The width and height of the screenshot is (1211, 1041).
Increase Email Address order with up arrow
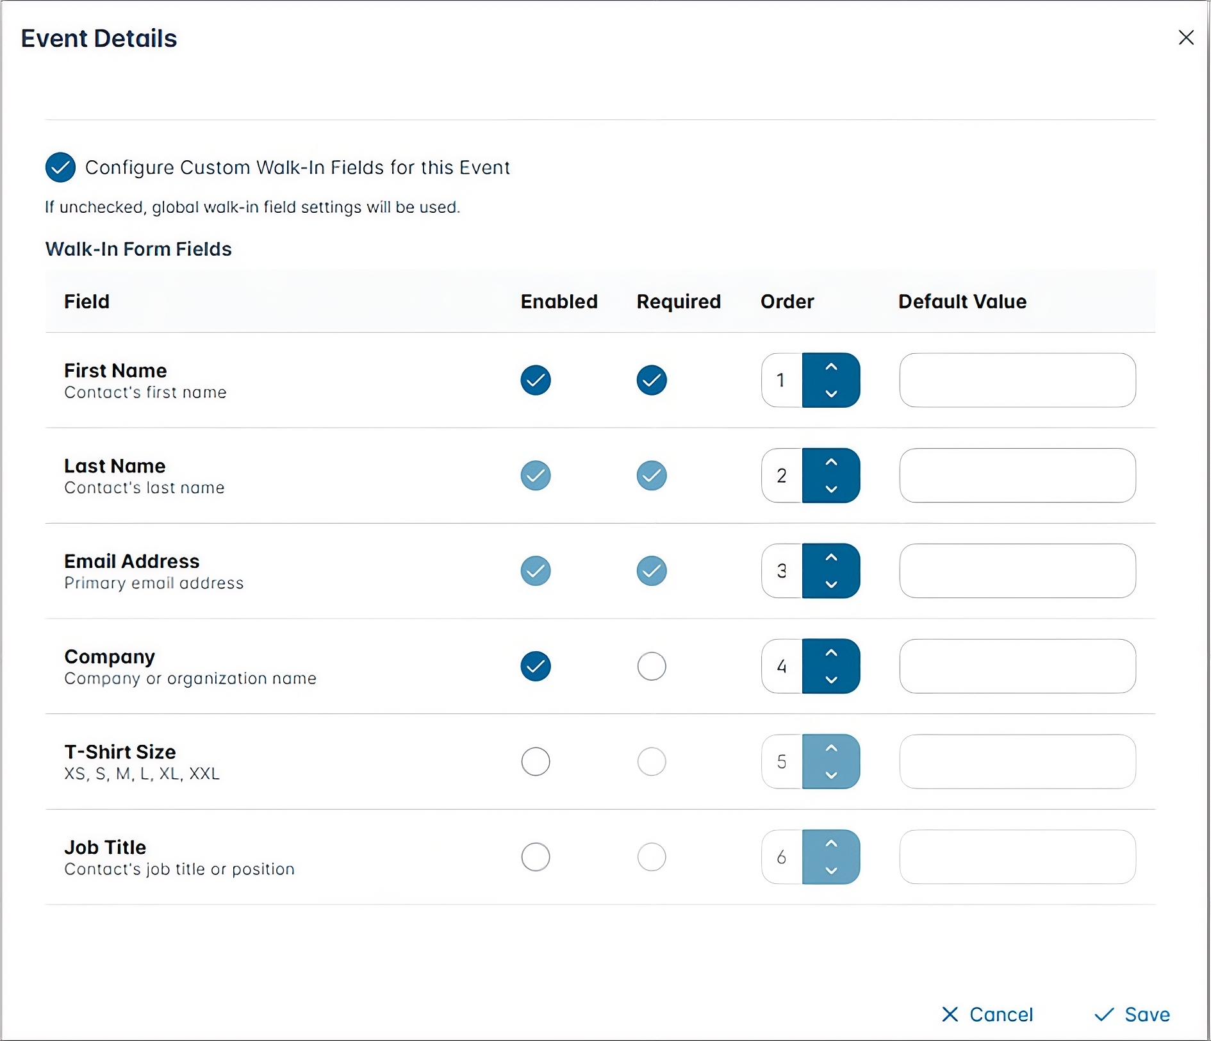coord(831,558)
